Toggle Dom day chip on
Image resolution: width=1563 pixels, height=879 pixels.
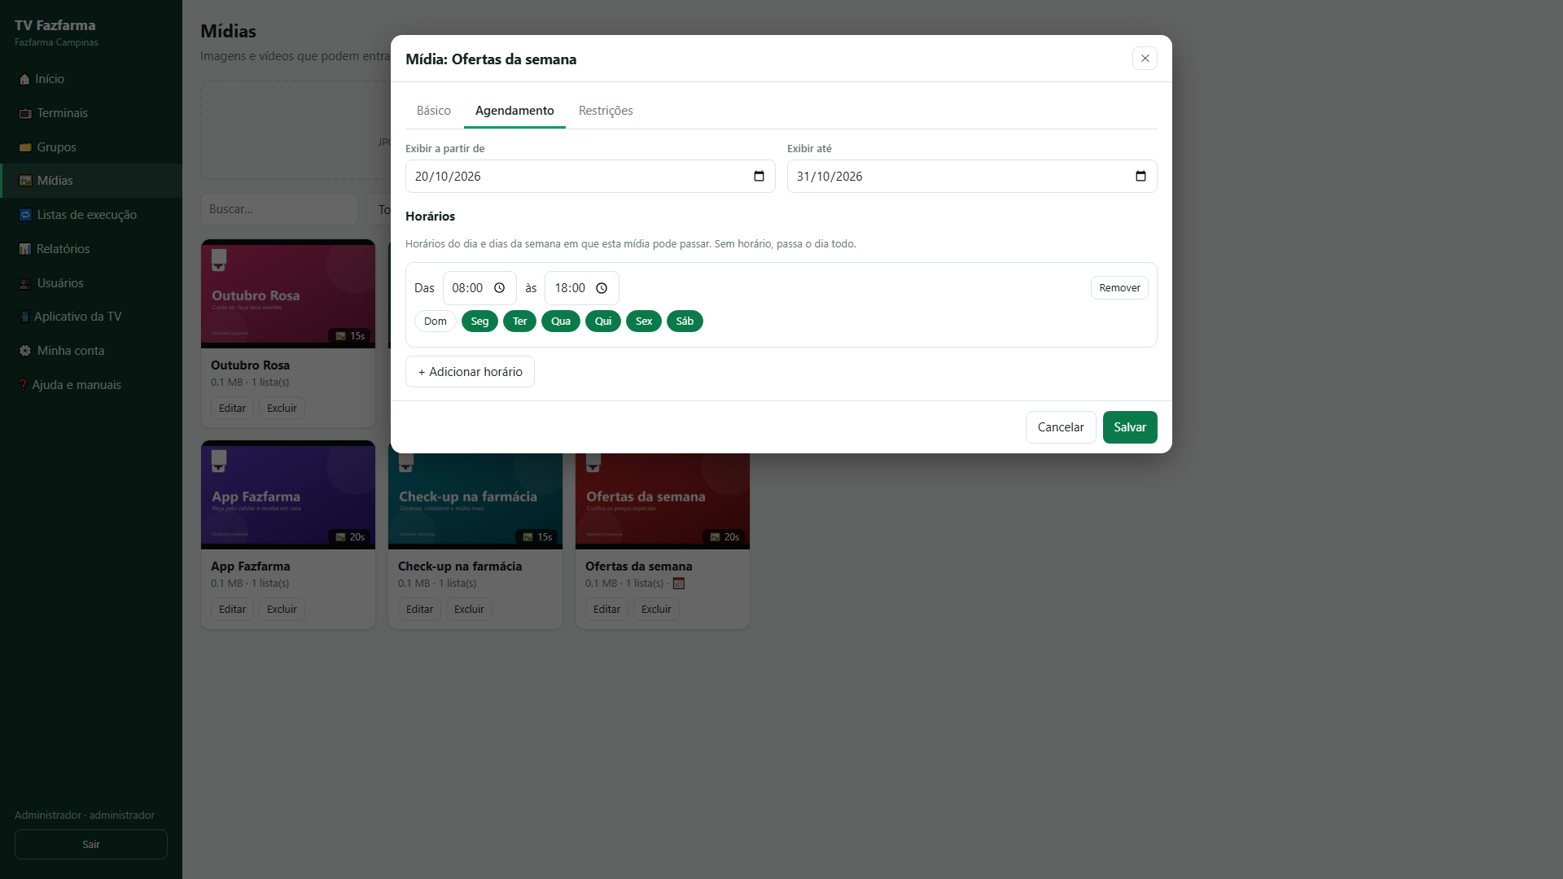click(436, 321)
